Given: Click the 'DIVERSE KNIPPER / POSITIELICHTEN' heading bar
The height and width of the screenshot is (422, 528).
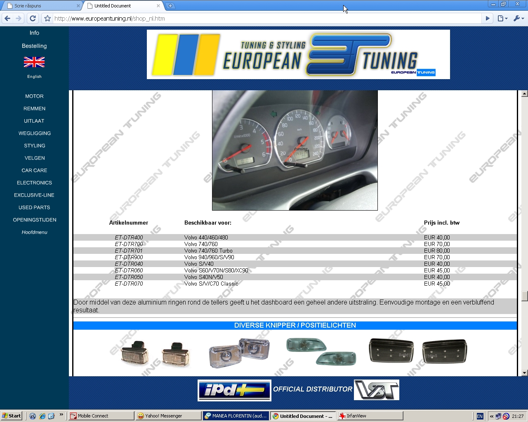Looking at the screenshot, I should tap(295, 326).
